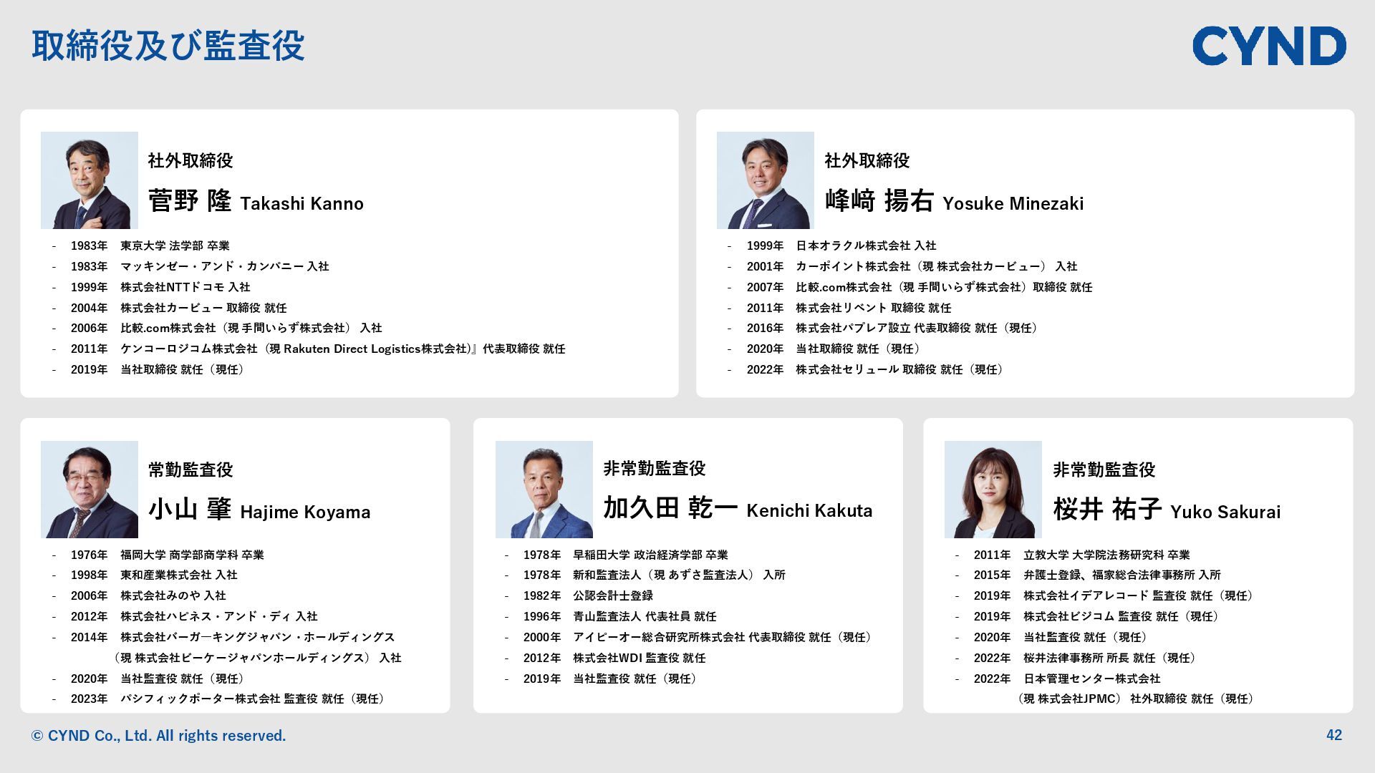Click 非常勤監査役 above Yuko Sakurai

coord(1104,470)
